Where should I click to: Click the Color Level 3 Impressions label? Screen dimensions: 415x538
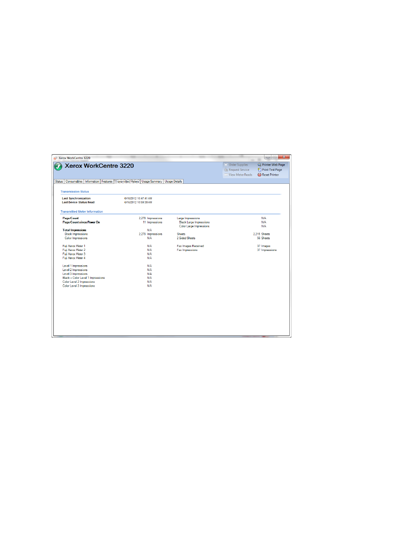(x=79, y=286)
